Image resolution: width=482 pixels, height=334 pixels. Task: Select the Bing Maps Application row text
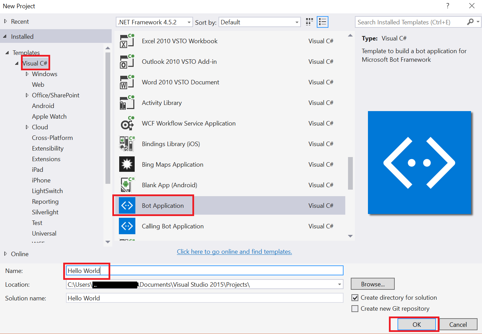pyautogui.click(x=172, y=165)
